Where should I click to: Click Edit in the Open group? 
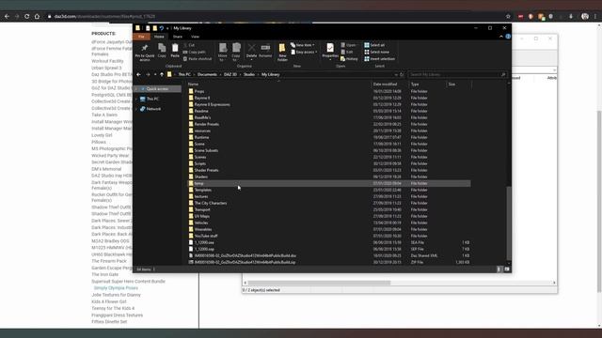[x=347, y=53]
